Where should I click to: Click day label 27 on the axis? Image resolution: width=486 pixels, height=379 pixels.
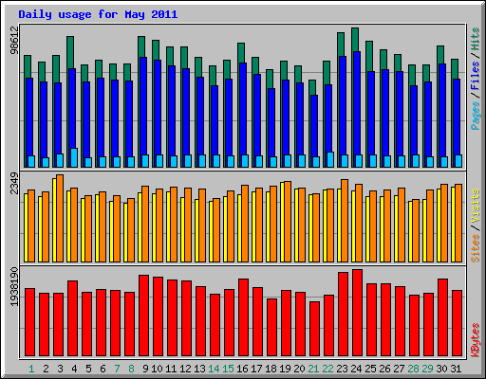click(x=399, y=369)
